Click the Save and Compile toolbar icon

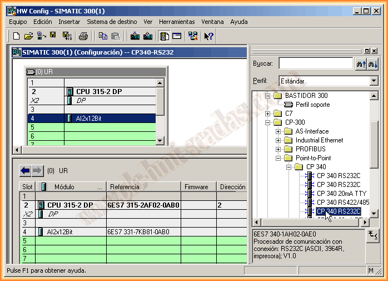coord(67,36)
